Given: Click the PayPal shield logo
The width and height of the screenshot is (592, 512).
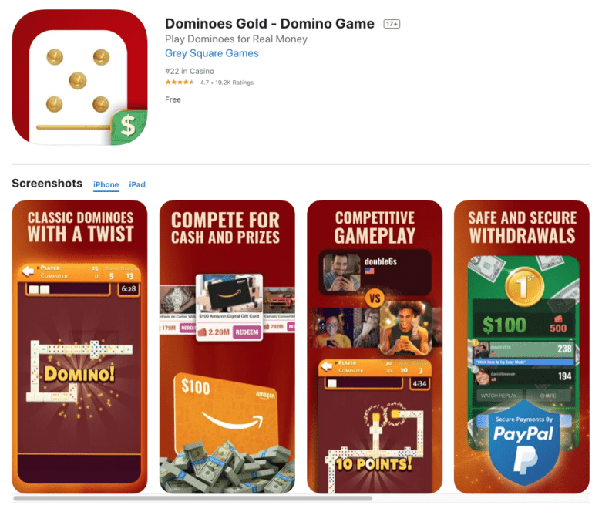Looking at the screenshot, I should coord(523,443).
